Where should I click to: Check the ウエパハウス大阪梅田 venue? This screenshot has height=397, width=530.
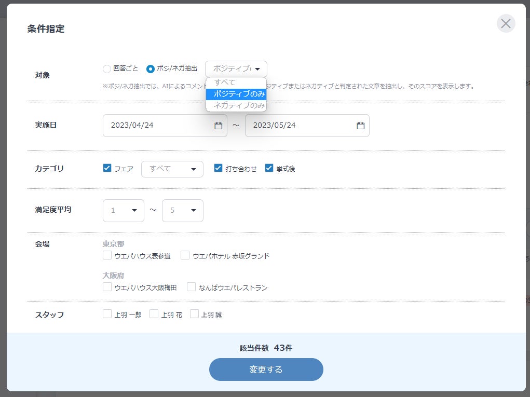click(x=107, y=287)
